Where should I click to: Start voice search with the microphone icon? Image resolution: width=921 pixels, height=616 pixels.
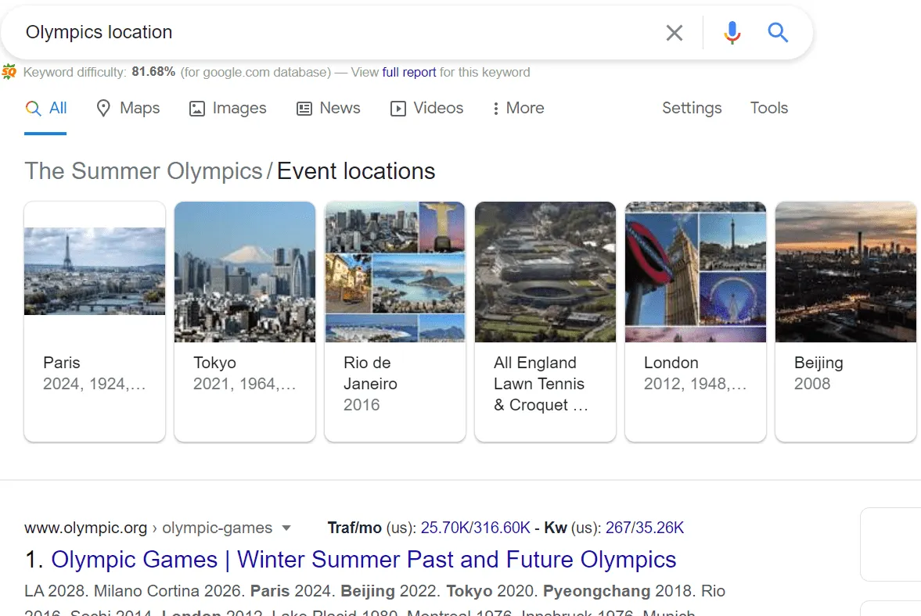[x=732, y=33]
